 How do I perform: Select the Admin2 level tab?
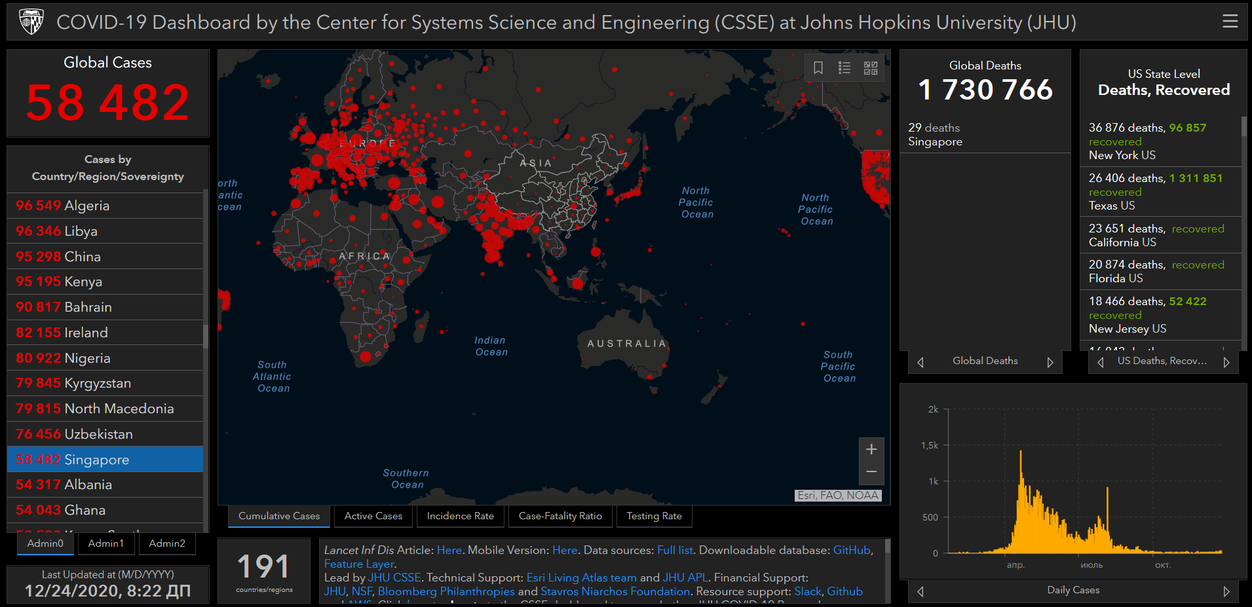pos(167,543)
